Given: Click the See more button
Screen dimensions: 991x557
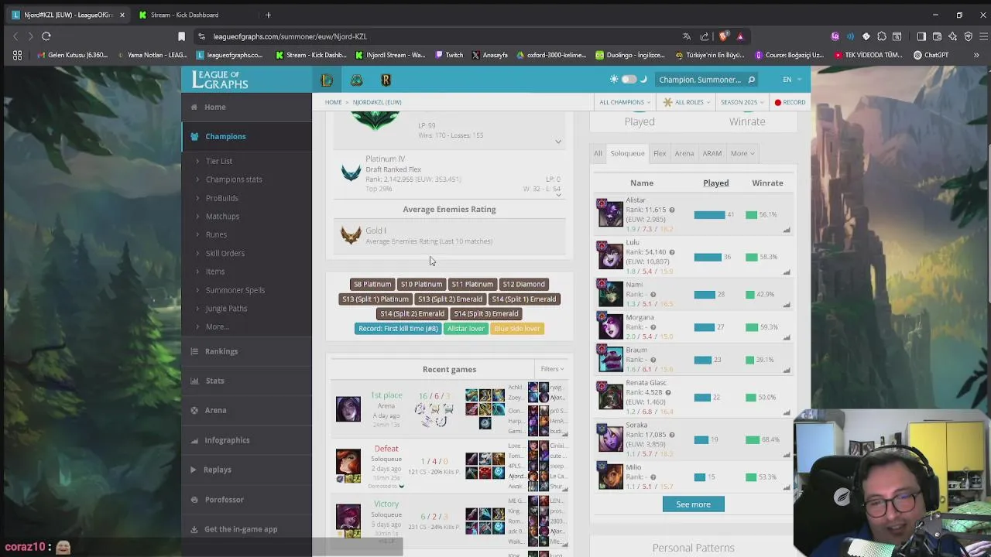Looking at the screenshot, I should click(693, 504).
